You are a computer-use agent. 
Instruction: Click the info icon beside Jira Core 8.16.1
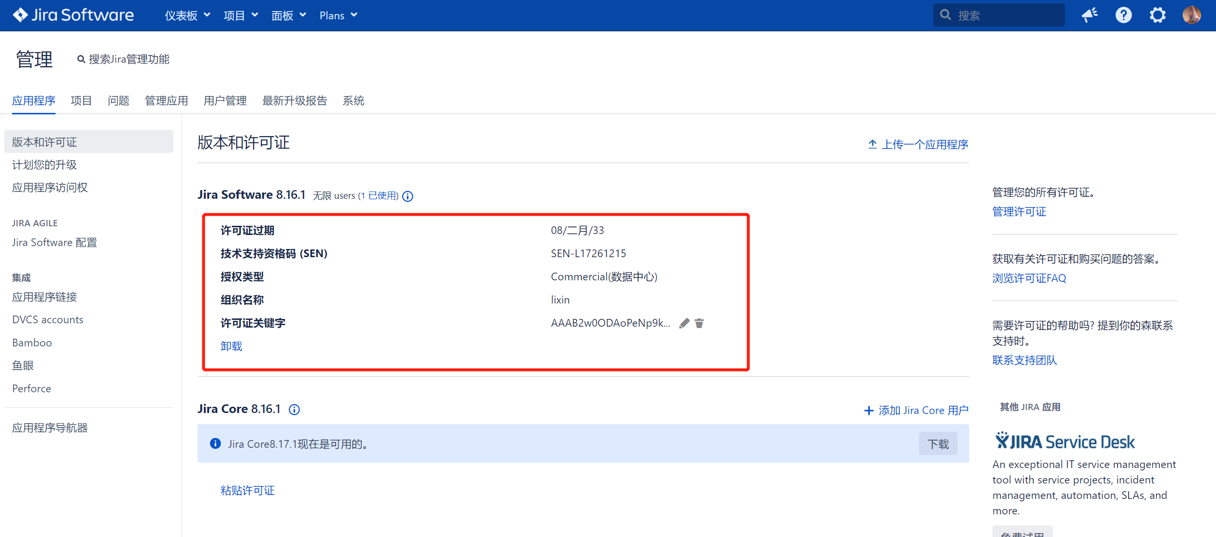click(294, 410)
